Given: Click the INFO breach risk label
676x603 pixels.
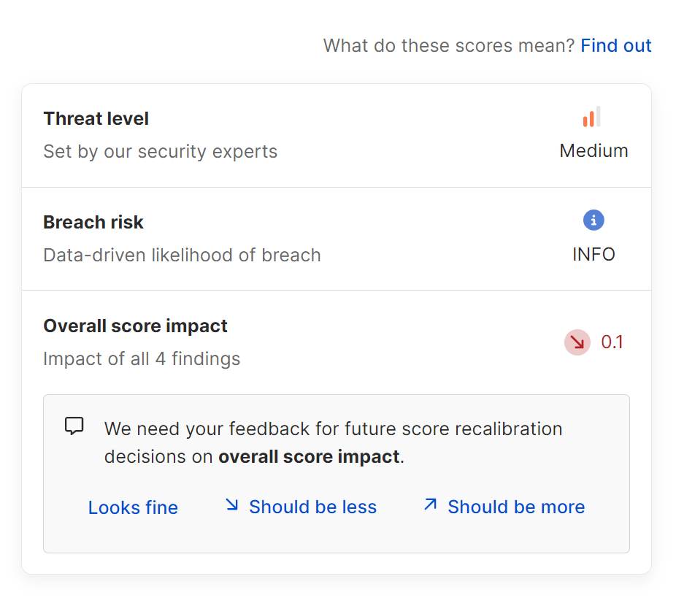Looking at the screenshot, I should pos(594,254).
